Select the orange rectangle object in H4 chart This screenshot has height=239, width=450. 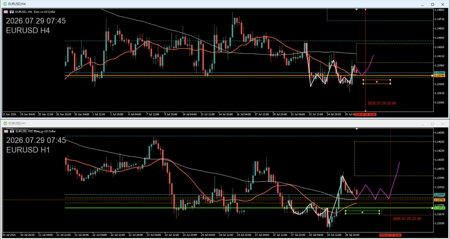pyautogui.click(x=377, y=82)
